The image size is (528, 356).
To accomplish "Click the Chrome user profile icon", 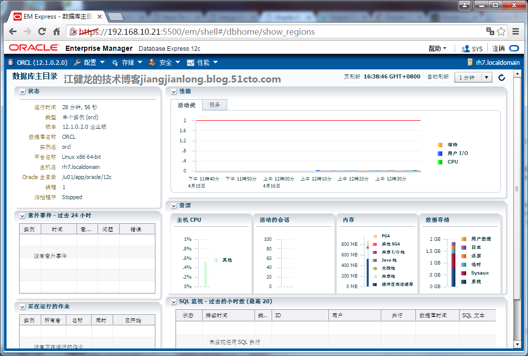I will [x=465, y=5].
